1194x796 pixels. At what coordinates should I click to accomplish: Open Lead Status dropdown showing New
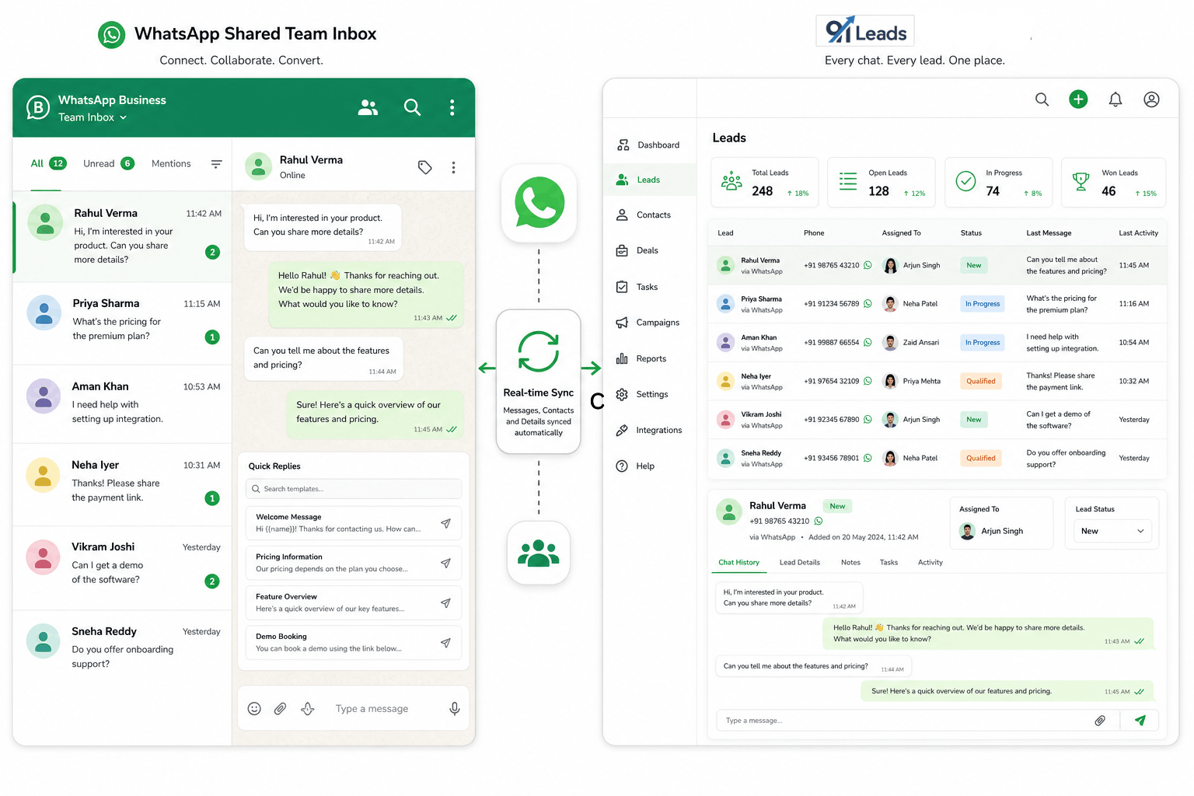pyautogui.click(x=1112, y=531)
